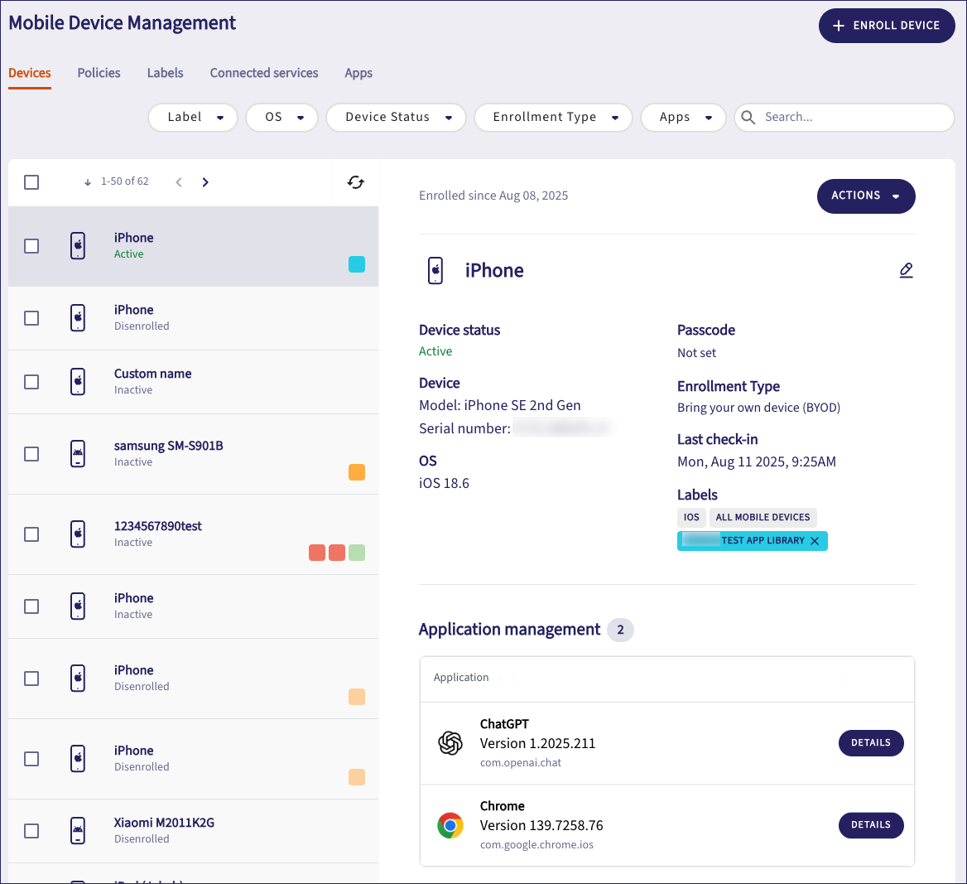Click the pencil edit icon beside iPhone
The width and height of the screenshot is (967, 884).
pyautogui.click(x=906, y=270)
